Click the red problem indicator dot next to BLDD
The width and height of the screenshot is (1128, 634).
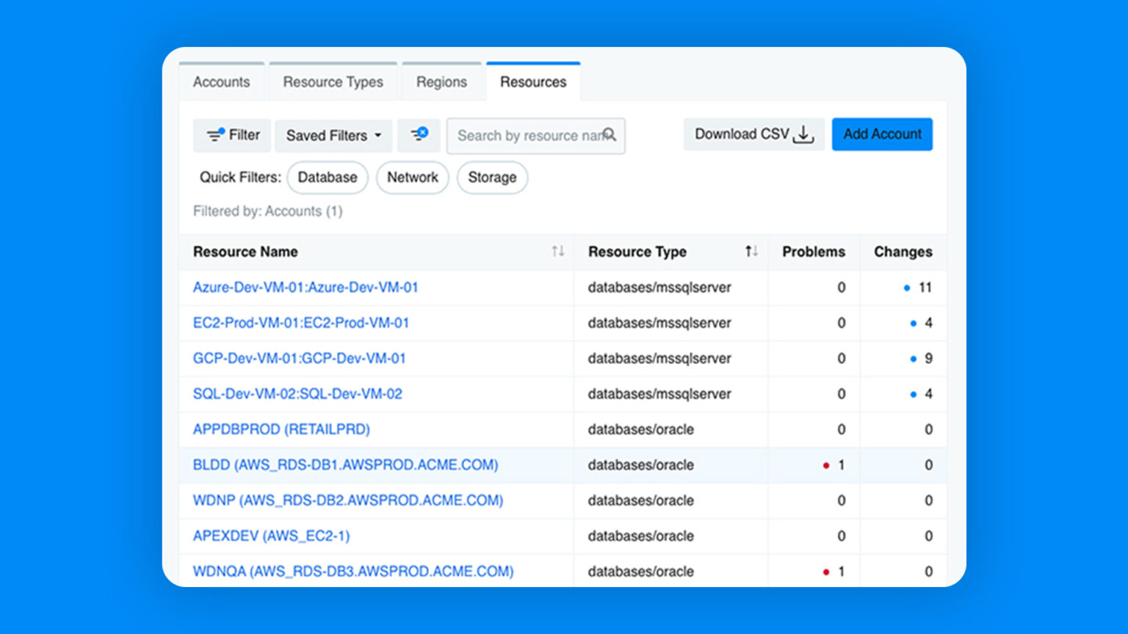[825, 465]
